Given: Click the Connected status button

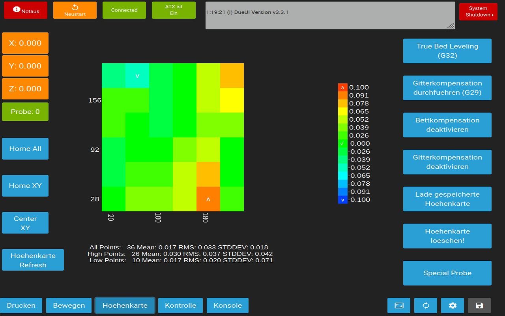Looking at the screenshot, I should click(124, 10).
